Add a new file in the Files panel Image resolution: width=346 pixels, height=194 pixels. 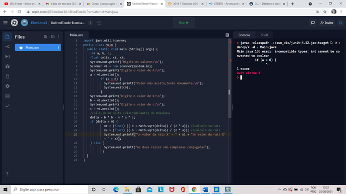[45, 36]
